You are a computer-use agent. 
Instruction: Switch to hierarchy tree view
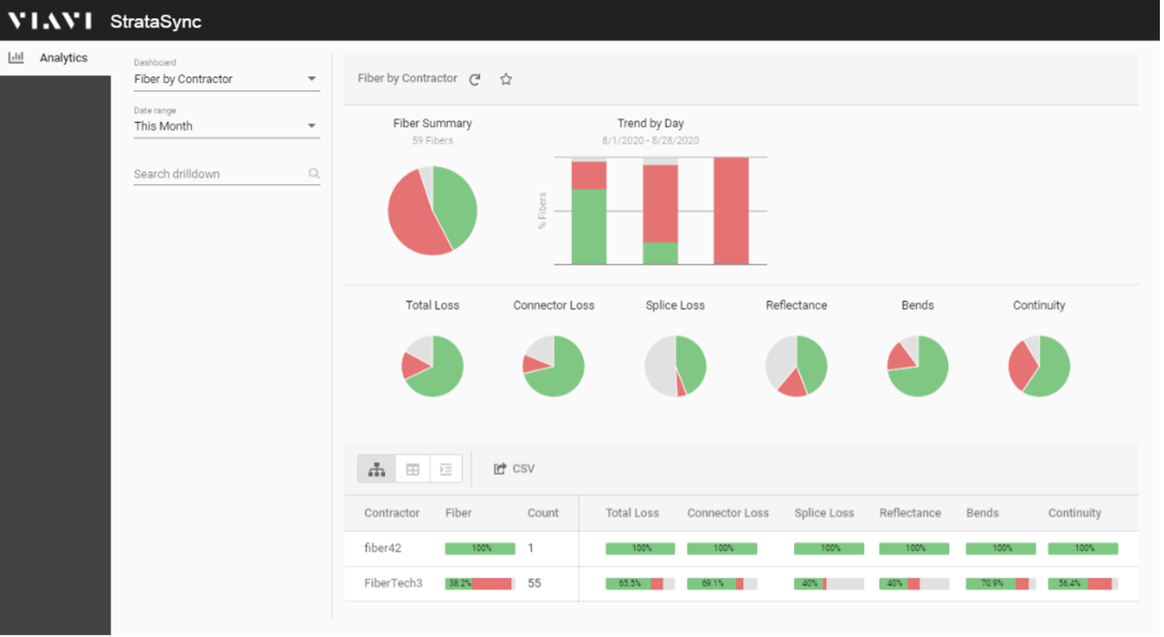377,470
